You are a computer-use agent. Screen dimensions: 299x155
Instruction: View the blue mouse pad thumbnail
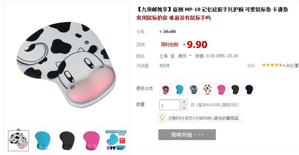(x=42, y=141)
